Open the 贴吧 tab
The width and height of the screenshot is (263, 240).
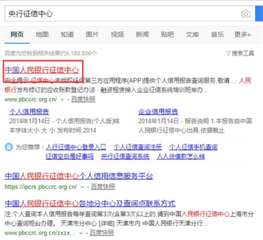pos(167,35)
